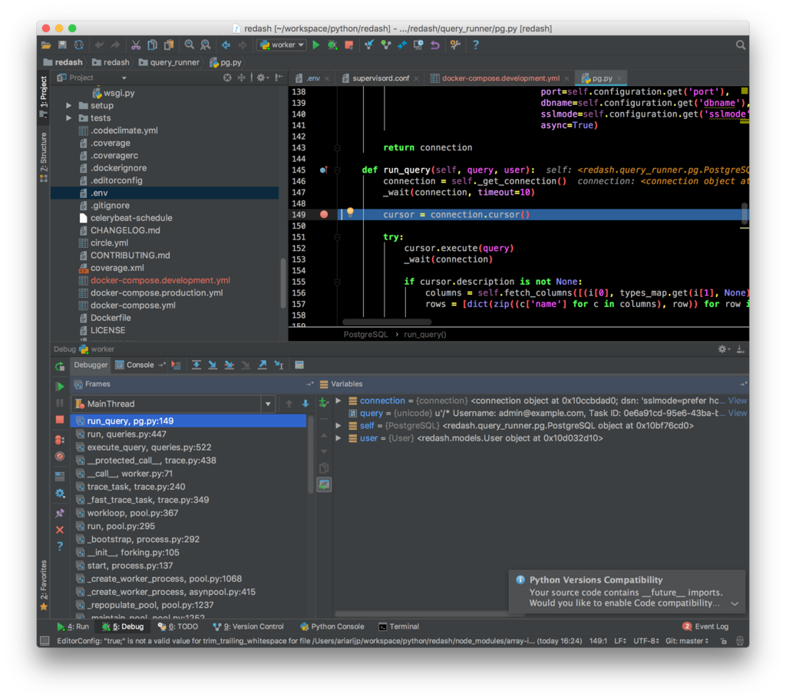The image size is (786, 700).
Task: Select Step Over in the debugger toolbar
Action: pos(196,365)
